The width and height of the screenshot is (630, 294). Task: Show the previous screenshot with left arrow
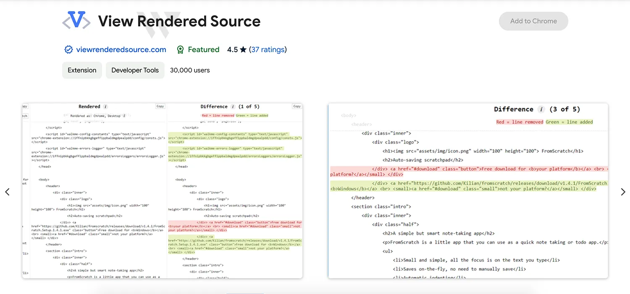[7, 192]
